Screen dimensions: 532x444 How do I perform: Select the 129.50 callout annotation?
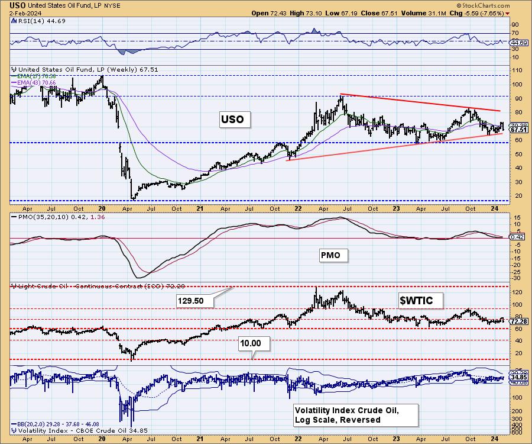195,301
